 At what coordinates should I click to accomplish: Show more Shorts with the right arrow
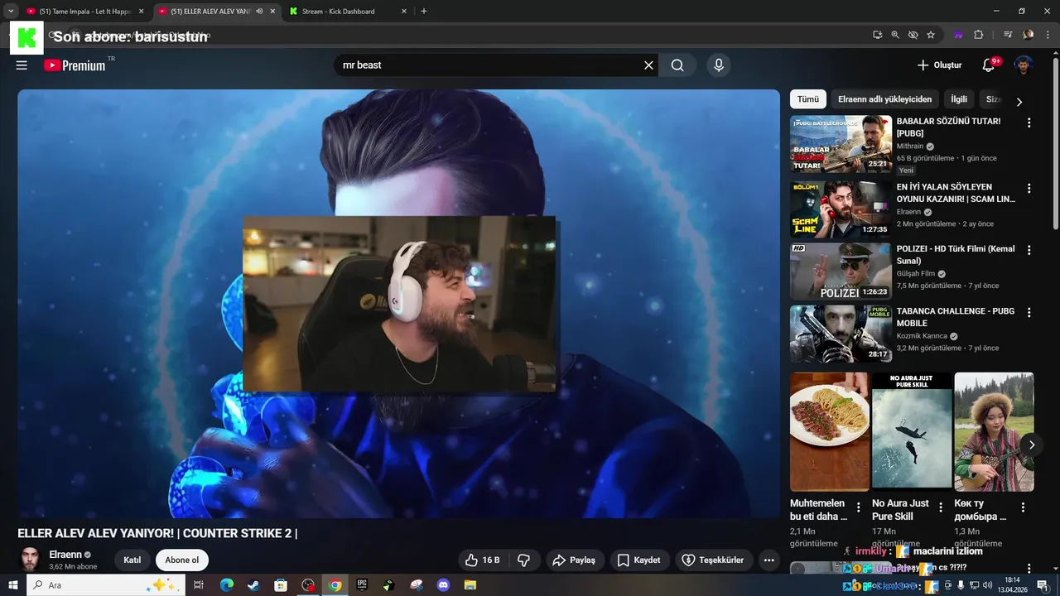click(x=1032, y=445)
